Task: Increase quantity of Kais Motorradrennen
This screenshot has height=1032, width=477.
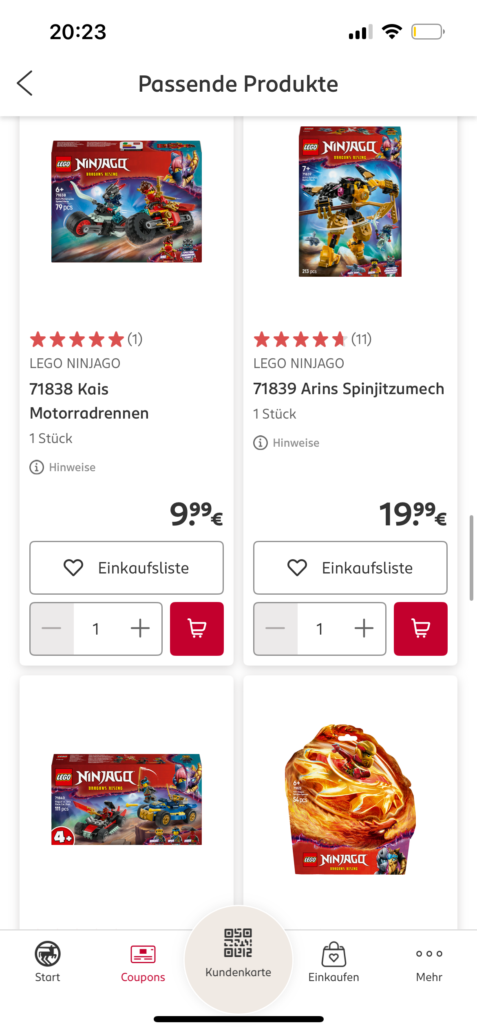Action: click(x=140, y=628)
